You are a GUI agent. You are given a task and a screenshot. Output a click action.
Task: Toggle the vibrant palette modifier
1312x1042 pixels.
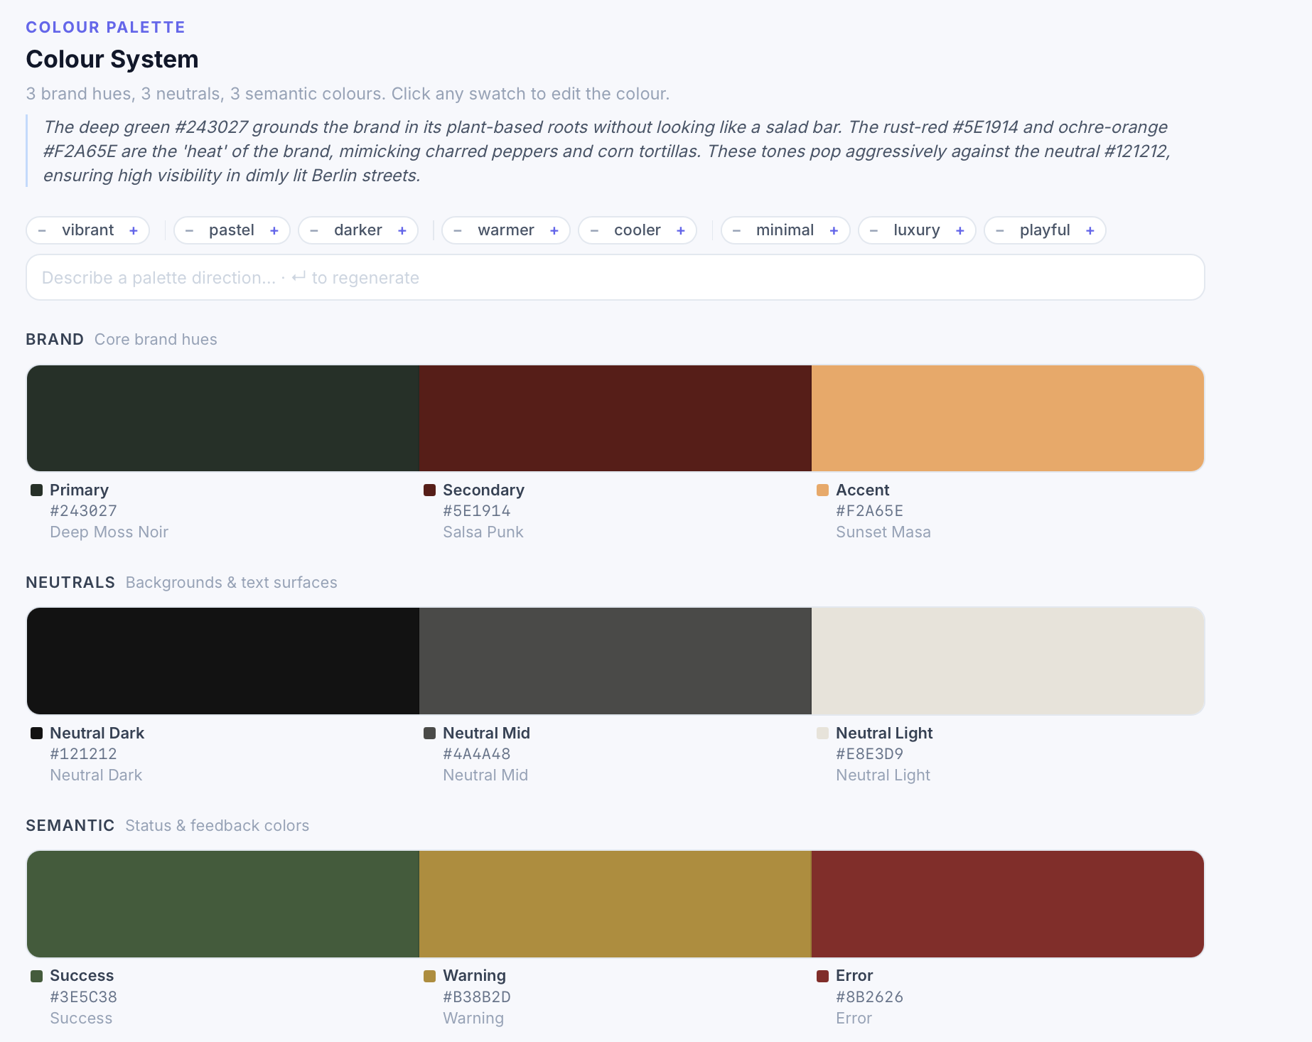[87, 230]
